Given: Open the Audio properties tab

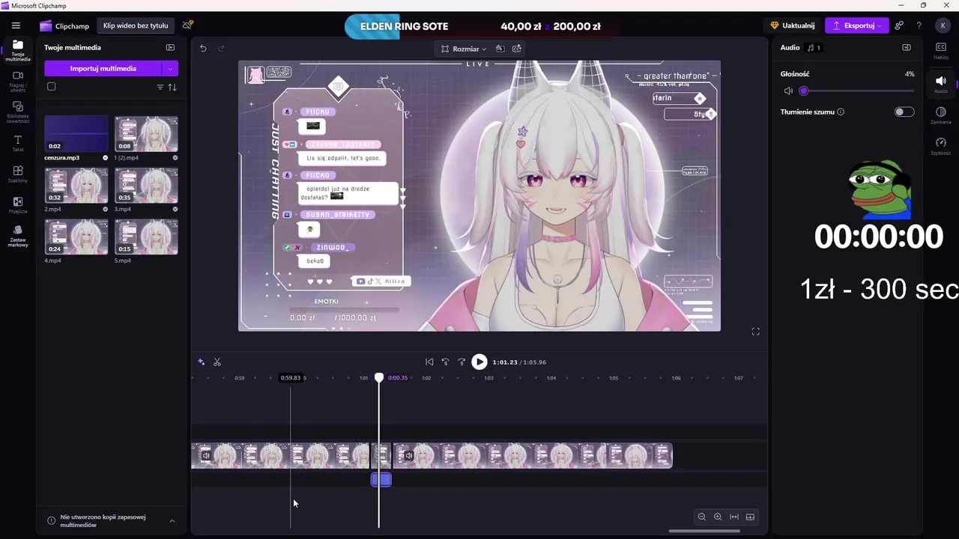Looking at the screenshot, I should coord(941,84).
